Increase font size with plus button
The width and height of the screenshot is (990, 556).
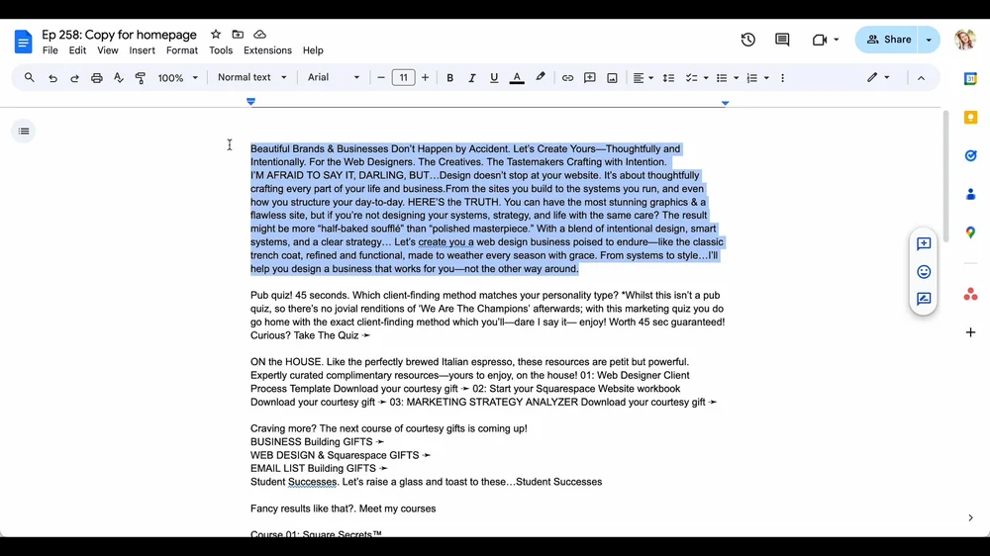[x=425, y=77]
